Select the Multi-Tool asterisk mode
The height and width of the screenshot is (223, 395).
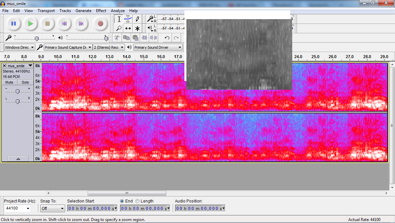click(137, 29)
